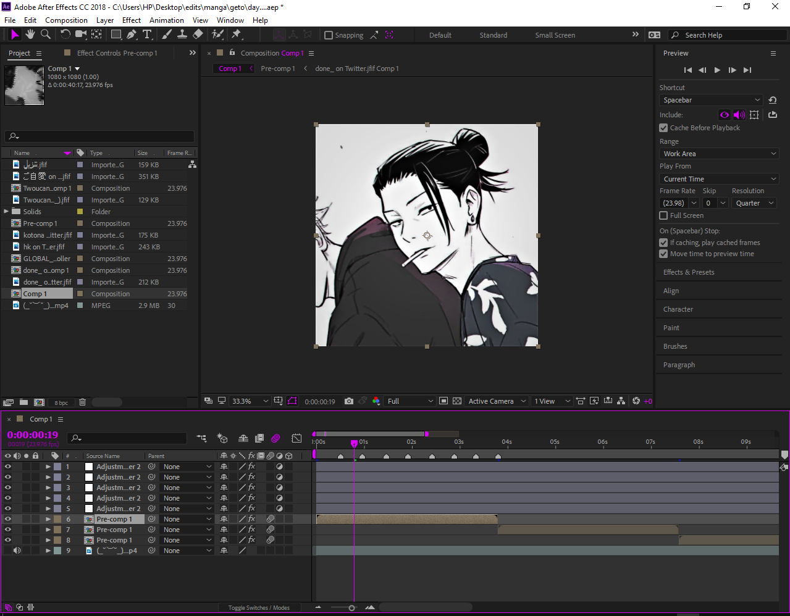Image resolution: width=790 pixels, height=616 pixels.
Task: Uncheck Move time to preview time
Action: (663, 254)
